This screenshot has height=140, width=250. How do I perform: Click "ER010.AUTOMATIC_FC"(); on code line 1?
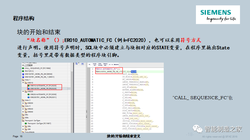pyautogui.click(x=108, y=69)
